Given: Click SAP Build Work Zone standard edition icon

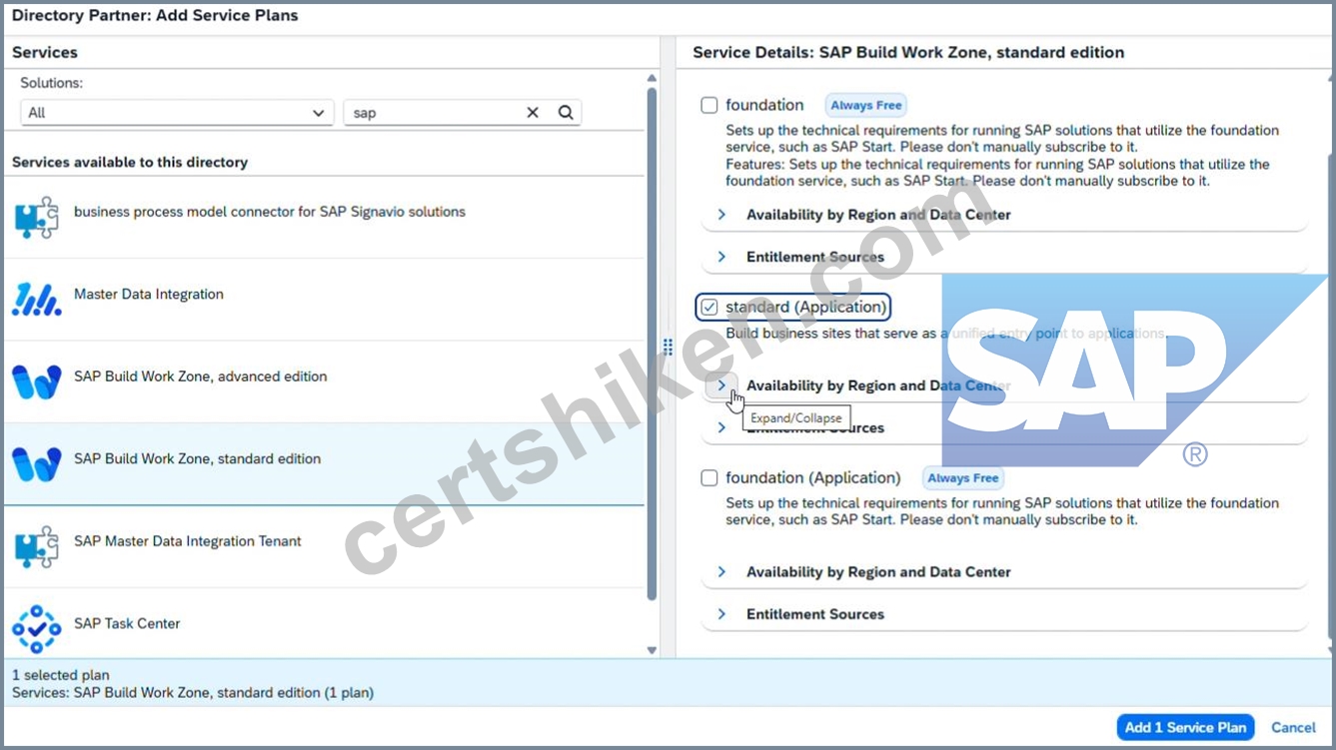Looking at the screenshot, I should tap(37, 464).
